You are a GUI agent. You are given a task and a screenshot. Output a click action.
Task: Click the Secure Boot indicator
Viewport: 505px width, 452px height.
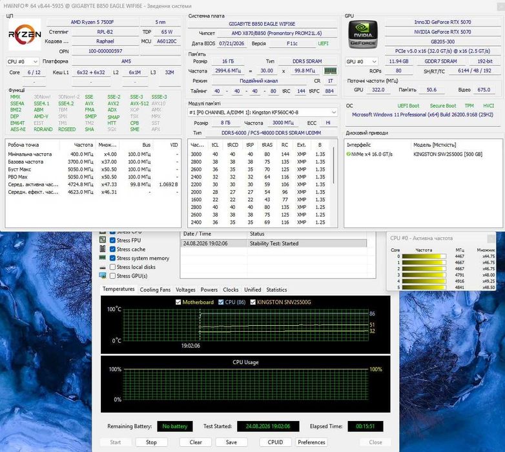click(x=443, y=106)
